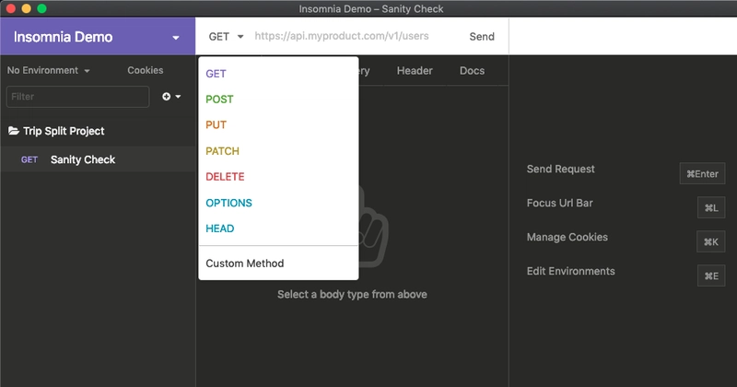Click the plus create-request icon
The height and width of the screenshot is (387, 737).
[167, 97]
